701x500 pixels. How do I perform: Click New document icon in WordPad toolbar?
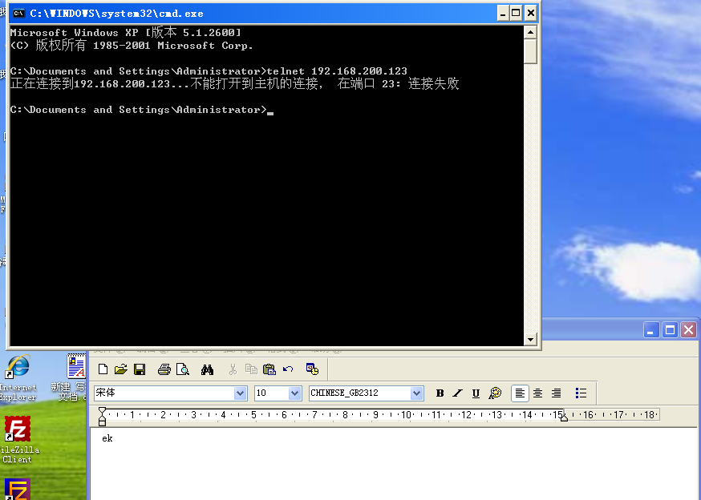tap(103, 369)
